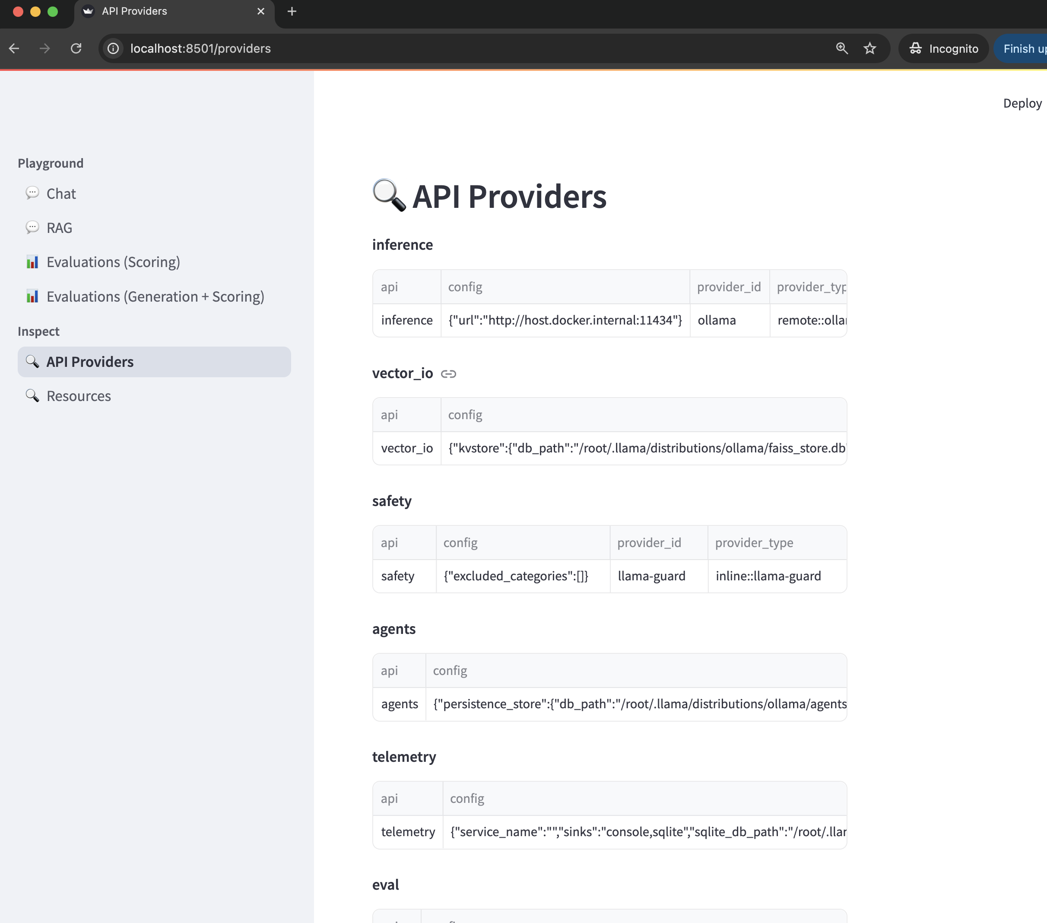Viewport: 1047px width, 923px height.
Task: Click the config header in agents table
Action: pos(636,671)
